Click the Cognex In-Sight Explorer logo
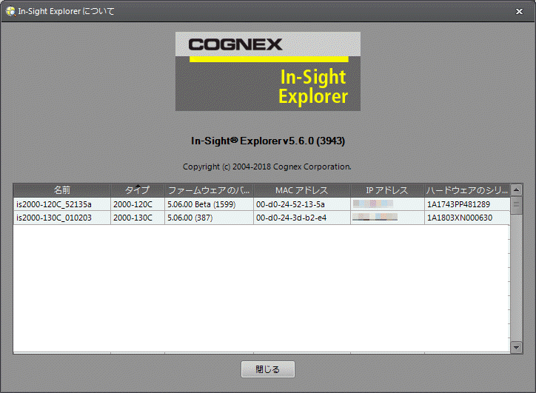 click(x=267, y=71)
